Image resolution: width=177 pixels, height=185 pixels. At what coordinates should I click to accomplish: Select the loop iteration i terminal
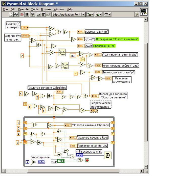coord(27,162)
